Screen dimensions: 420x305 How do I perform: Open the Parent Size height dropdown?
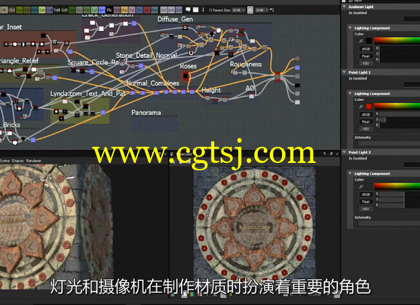coord(261,10)
